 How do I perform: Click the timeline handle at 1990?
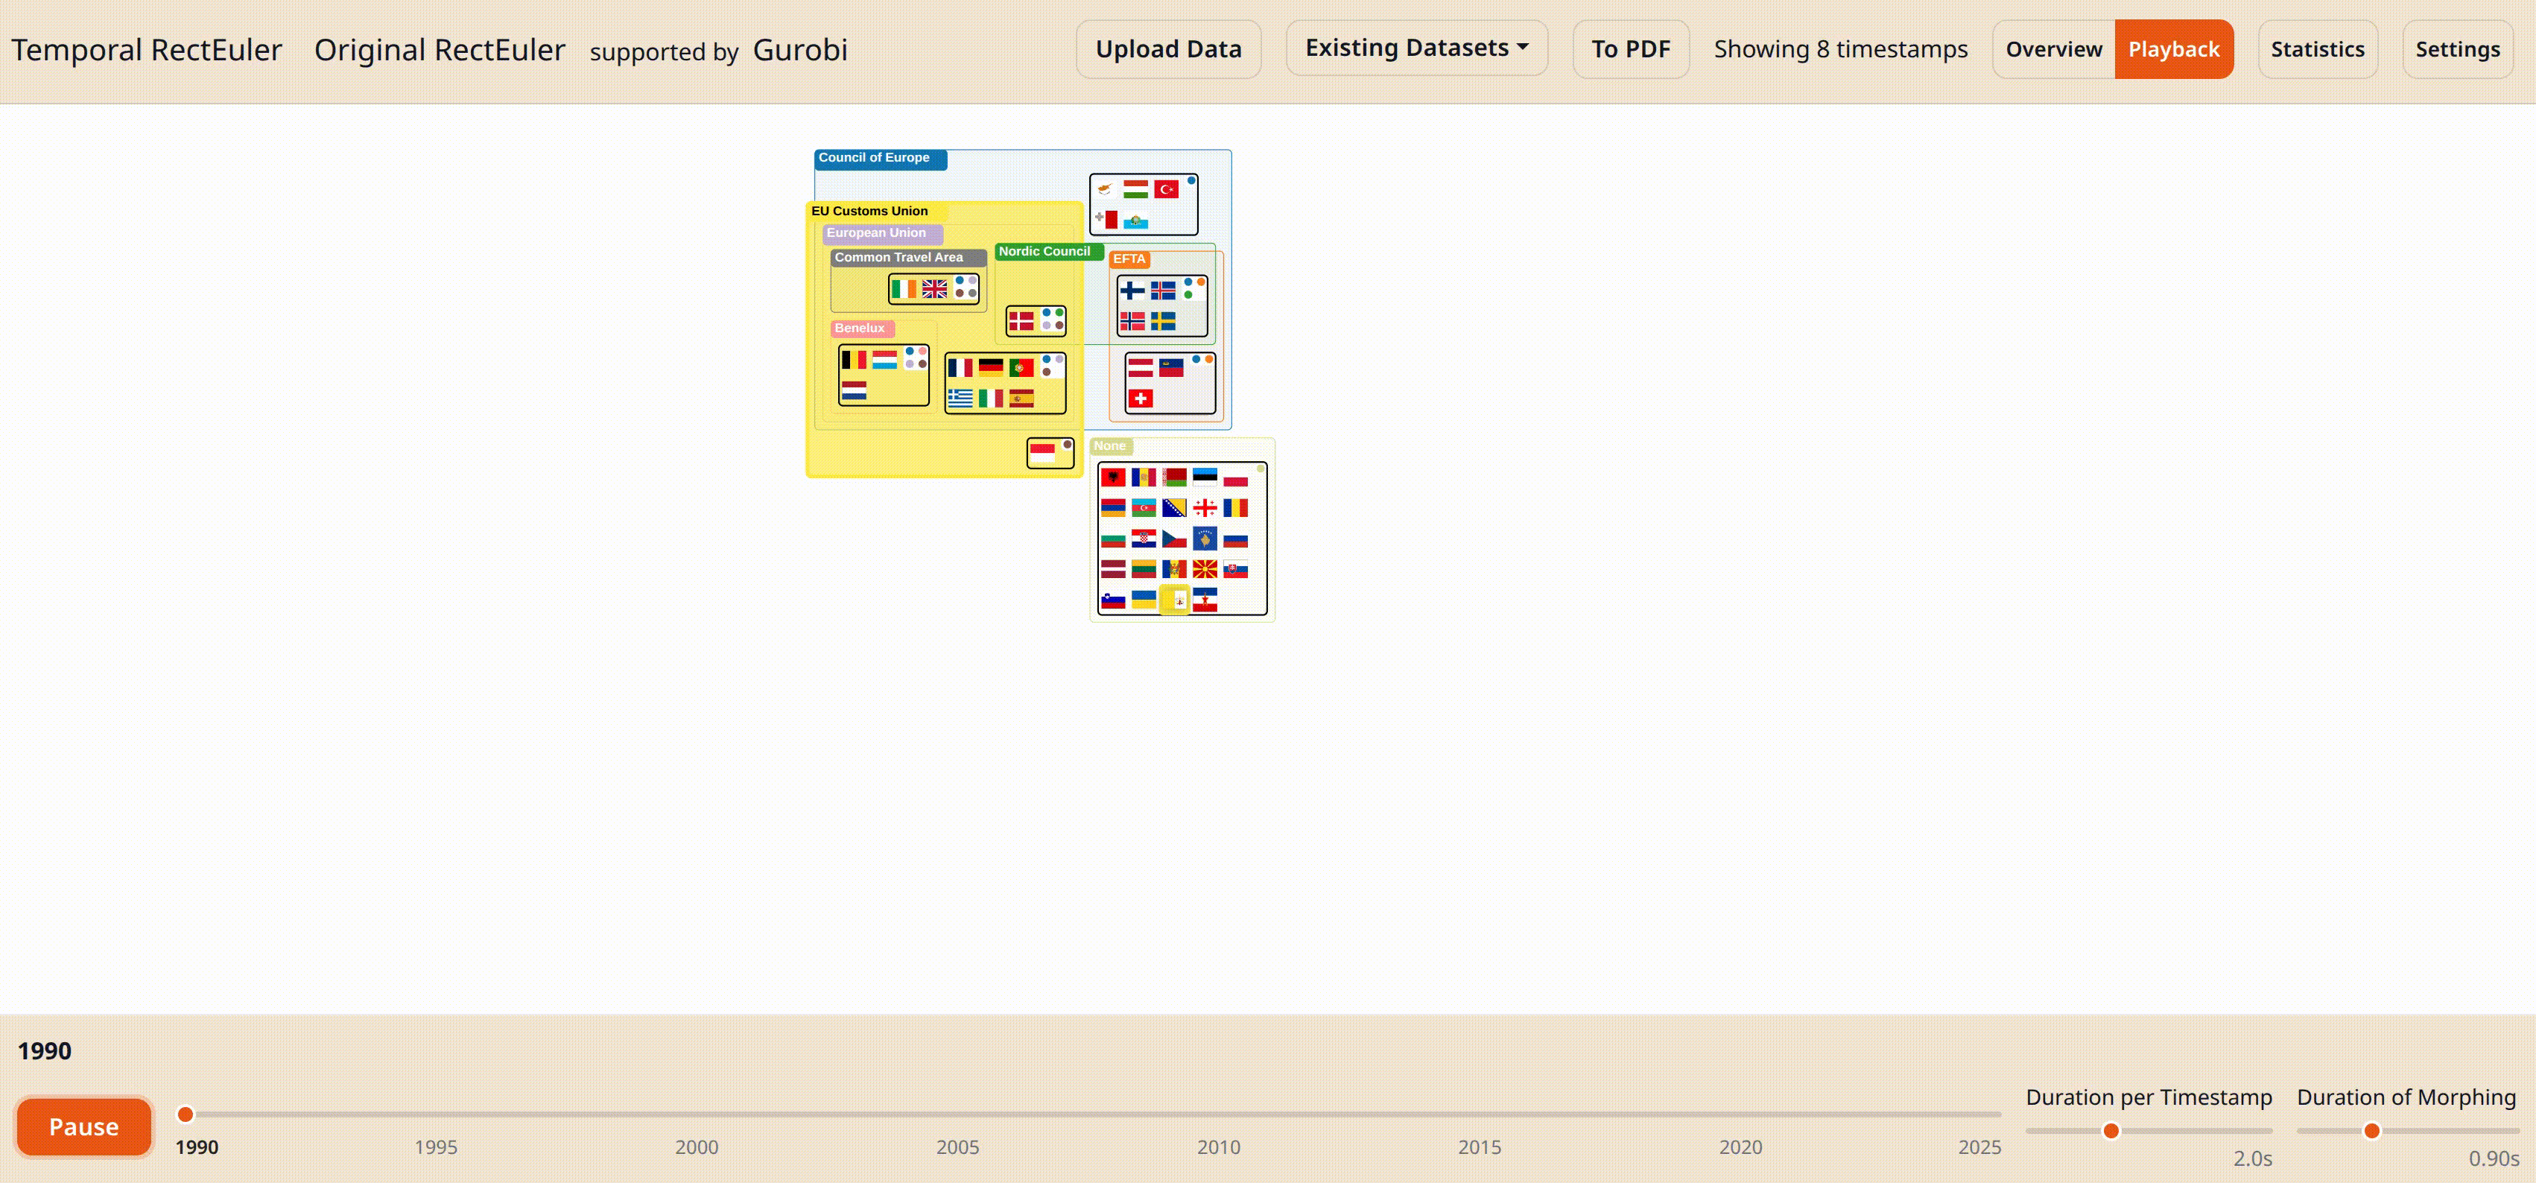click(x=185, y=1114)
